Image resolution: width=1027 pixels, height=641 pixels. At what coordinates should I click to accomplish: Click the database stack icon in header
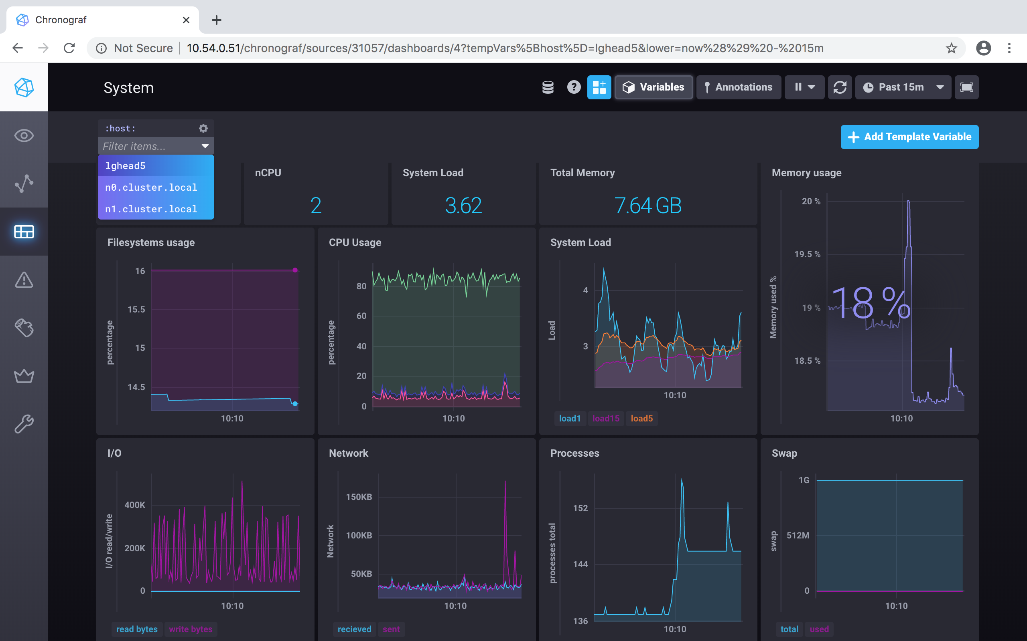click(548, 87)
